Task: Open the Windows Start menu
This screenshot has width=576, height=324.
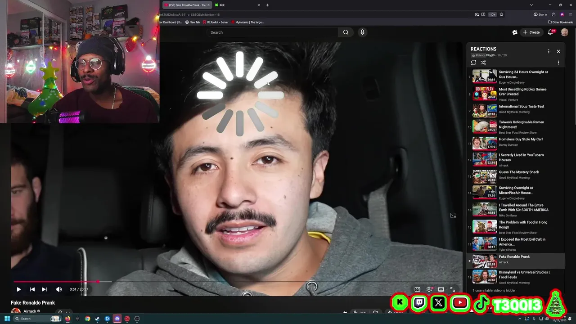Action: [7, 319]
